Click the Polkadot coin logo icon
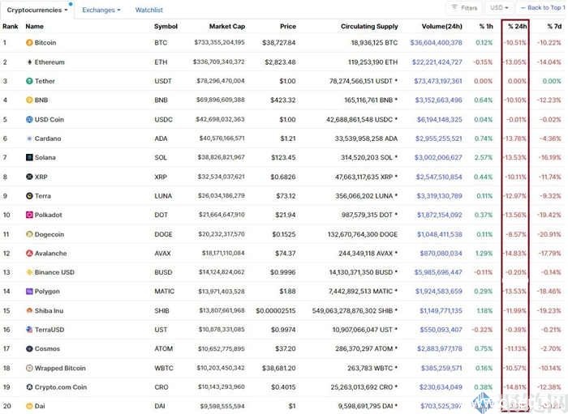568x414 pixels. pos(29,215)
